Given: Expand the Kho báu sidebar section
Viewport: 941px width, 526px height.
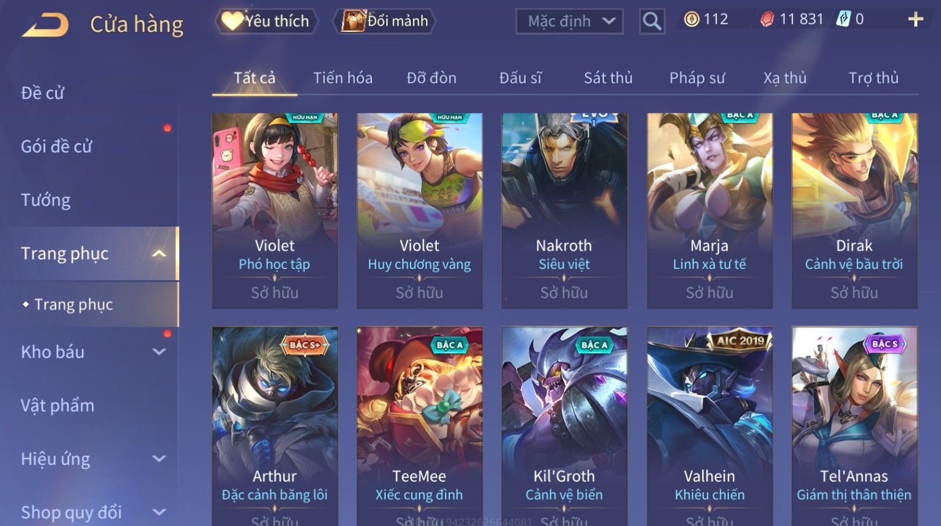Looking at the screenshot, I should (159, 352).
